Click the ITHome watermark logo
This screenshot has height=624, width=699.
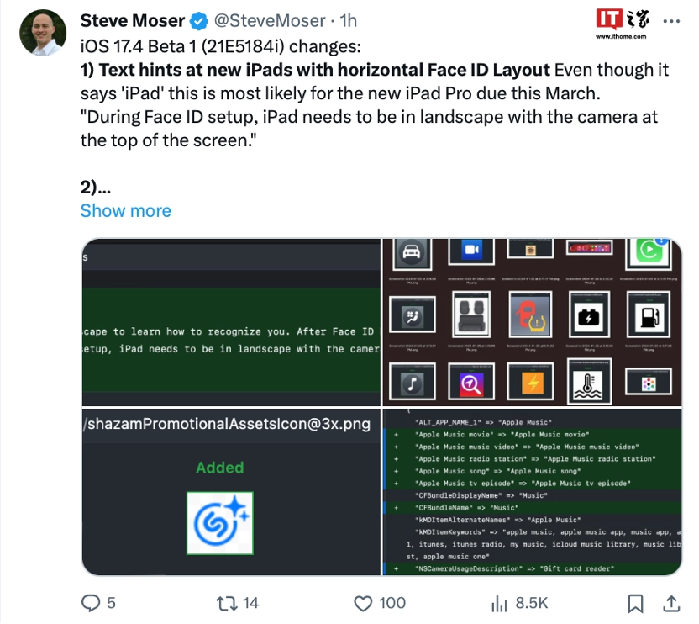coord(623,24)
